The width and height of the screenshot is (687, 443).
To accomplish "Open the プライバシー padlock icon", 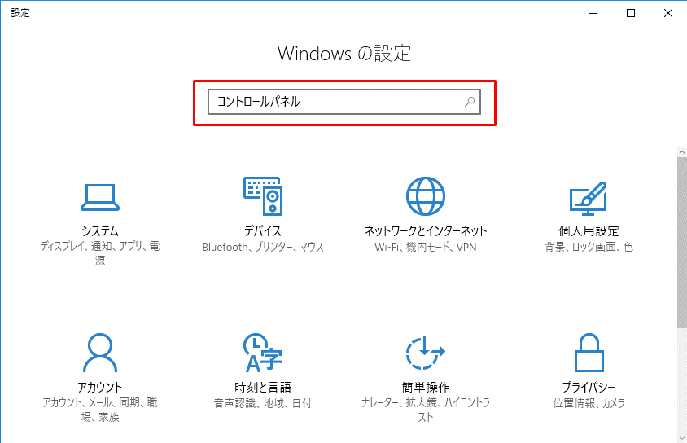I will 589,353.
